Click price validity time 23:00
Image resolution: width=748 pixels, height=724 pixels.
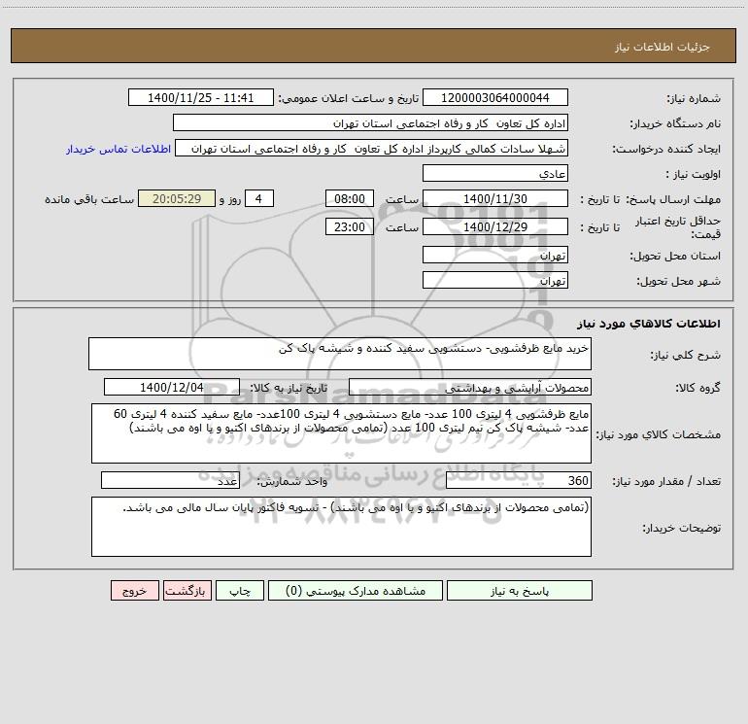coord(349,226)
